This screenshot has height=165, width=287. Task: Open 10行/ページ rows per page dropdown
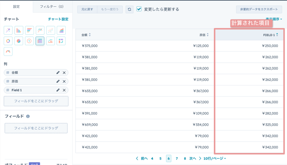(214, 158)
